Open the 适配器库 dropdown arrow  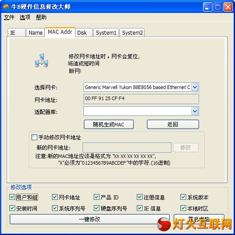[x=195, y=111]
